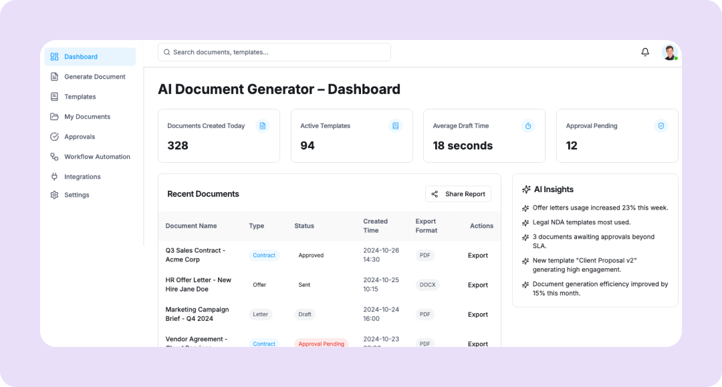Go to Templates in the sidebar
This screenshot has width=722, height=387.
(80, 97)
